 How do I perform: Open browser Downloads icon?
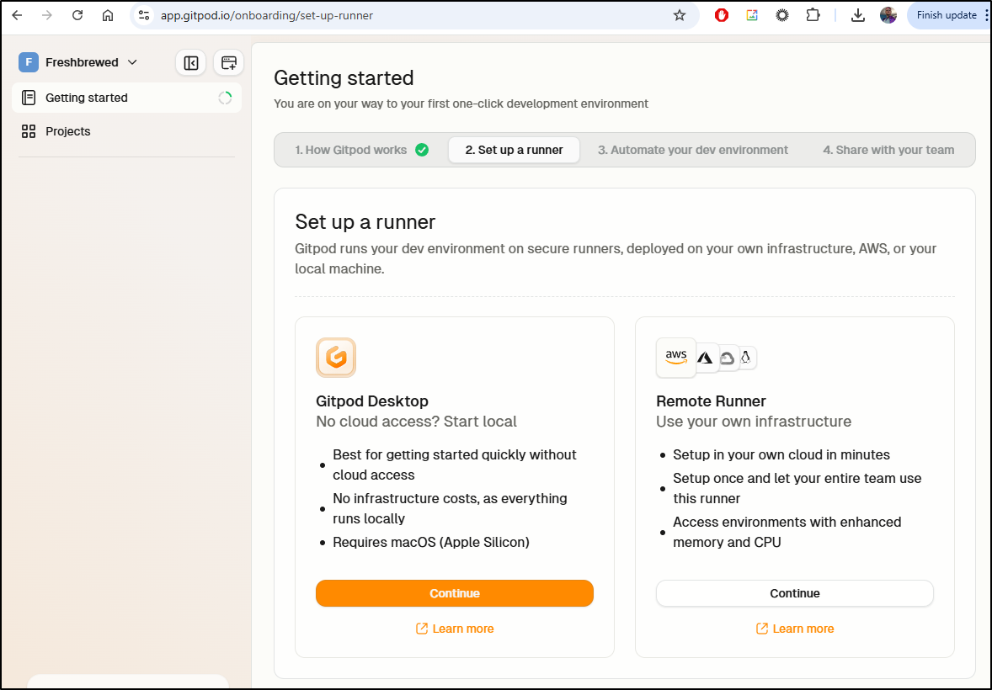tap(858, 15)
